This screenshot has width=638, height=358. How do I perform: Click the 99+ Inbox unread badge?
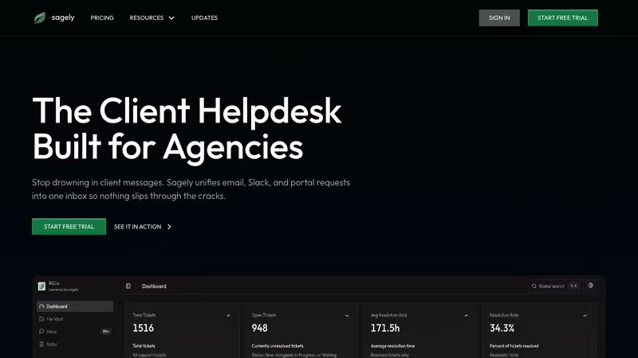[x=106, y=332]
